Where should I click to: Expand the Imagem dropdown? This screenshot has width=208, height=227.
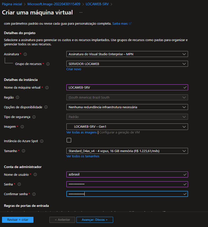coord(127,127)
